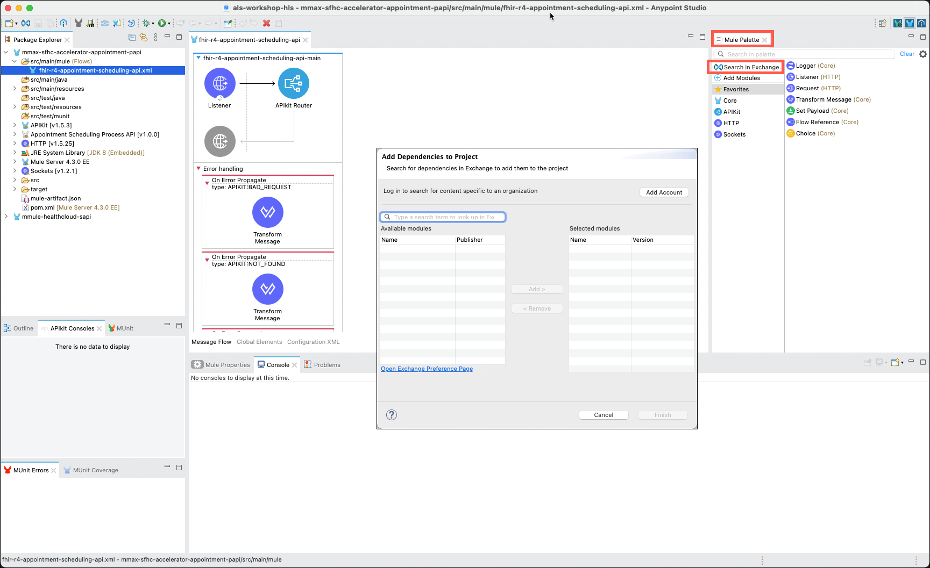Click Choice (Core) palette item

click(811, 133)
